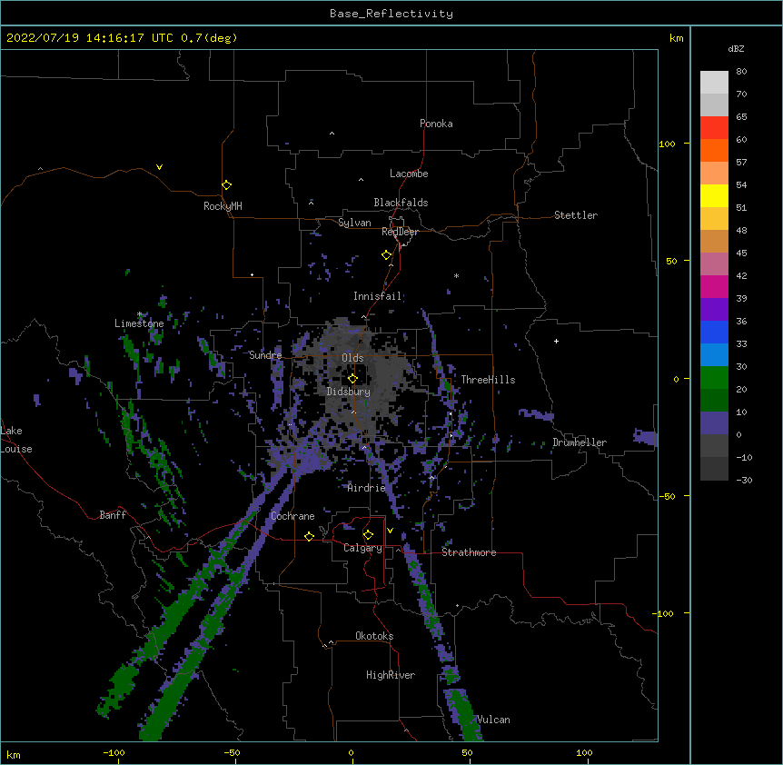The width and height of the screenshot is (783, 765).
Task: Click the RedDeer city label
Action: click(400, 232)
